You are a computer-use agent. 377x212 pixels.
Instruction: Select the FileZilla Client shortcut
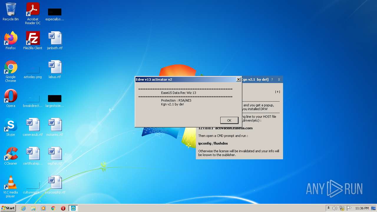(x=33, y=40)
